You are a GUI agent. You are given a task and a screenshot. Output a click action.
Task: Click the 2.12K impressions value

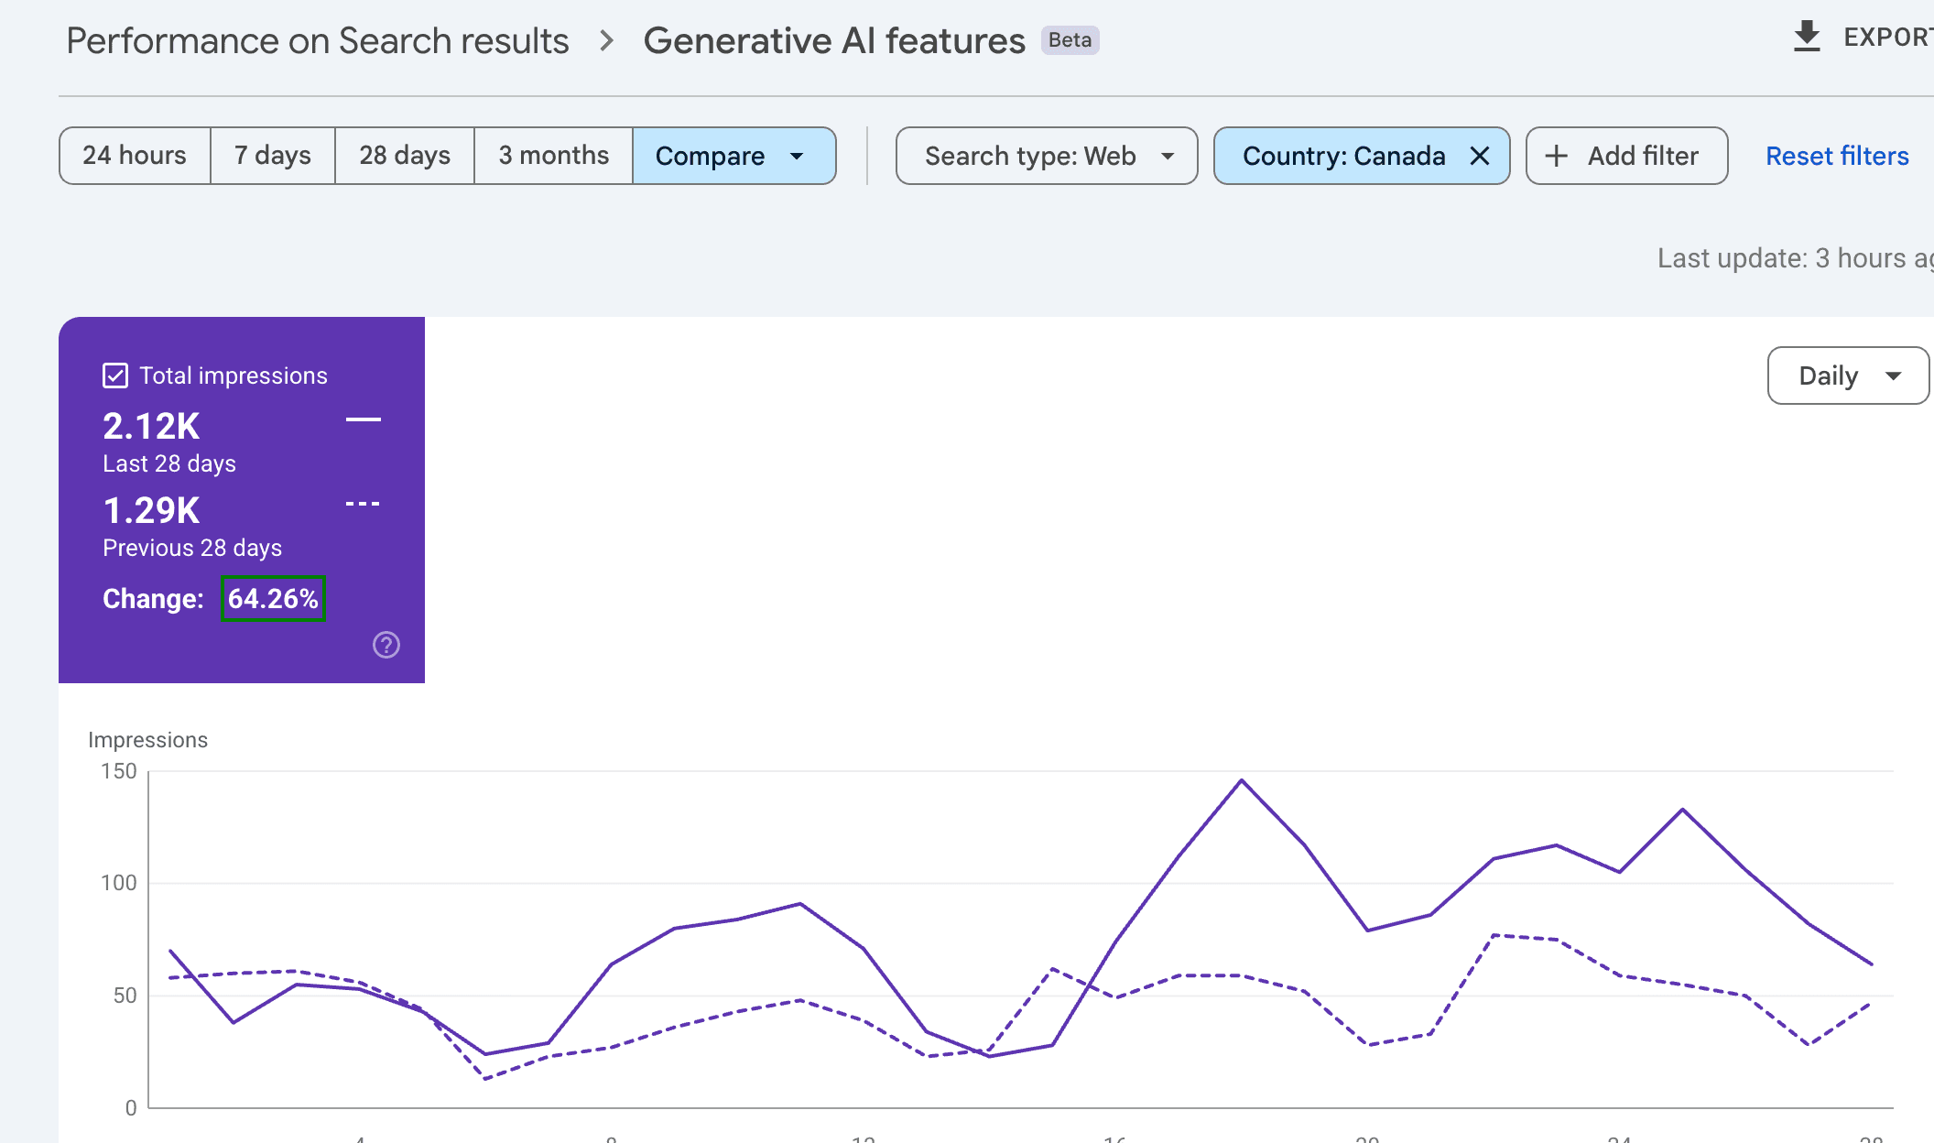click(x=151, y=426)
